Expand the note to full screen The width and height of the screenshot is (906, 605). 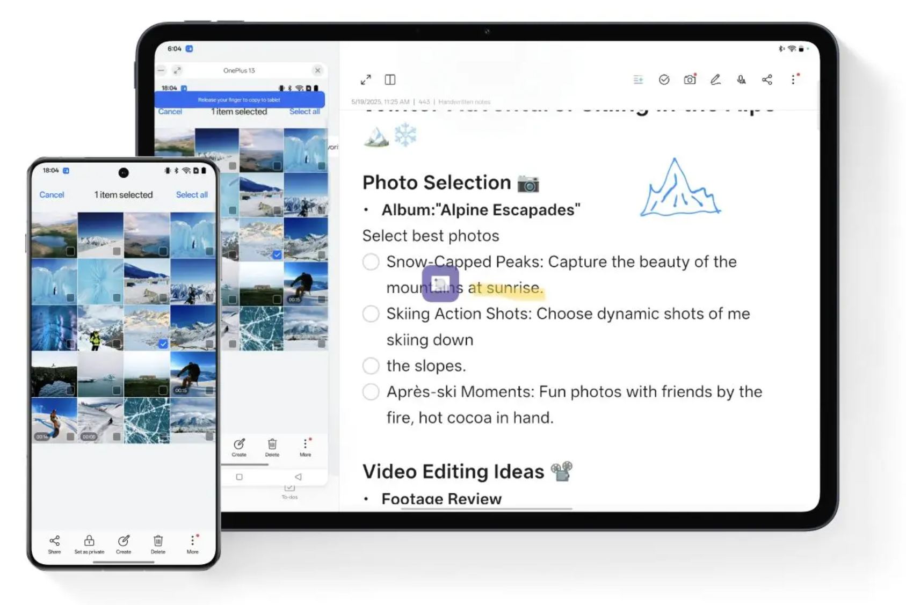(366, 80)
